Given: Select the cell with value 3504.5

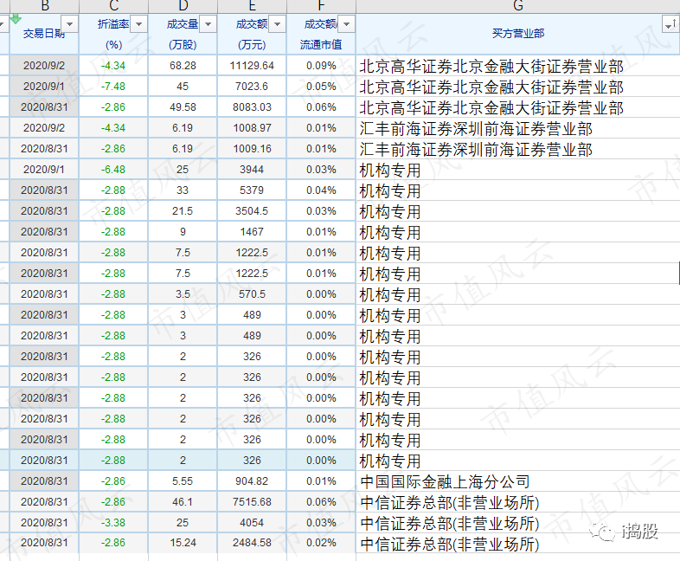Looking at the screenshot, I should click(x=252, y=211).
